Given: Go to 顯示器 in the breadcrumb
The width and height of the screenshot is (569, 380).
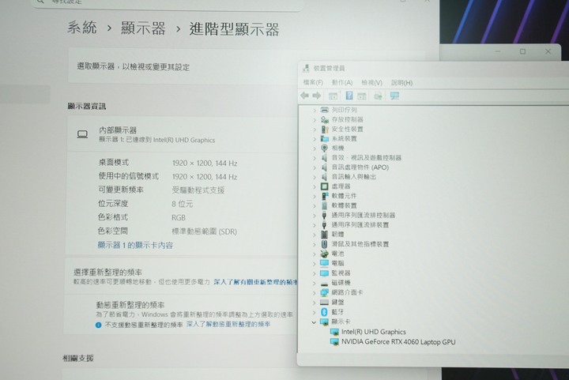Looking at the screenshot, I should click(143, 28).
